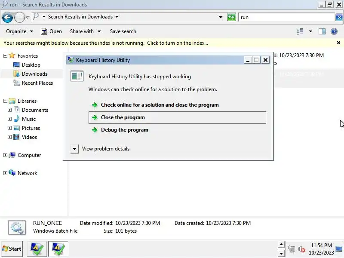Click the RUN_ONCE batch file thumbnail
Screen dimensions: 344x258
click(x=17, y=227)
